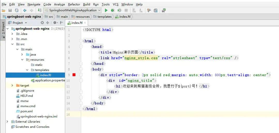The width and height of the screenshot is (279, 133).
Task: Fold the nginx_title div at line 10
Action: click(x=81, y=81)
